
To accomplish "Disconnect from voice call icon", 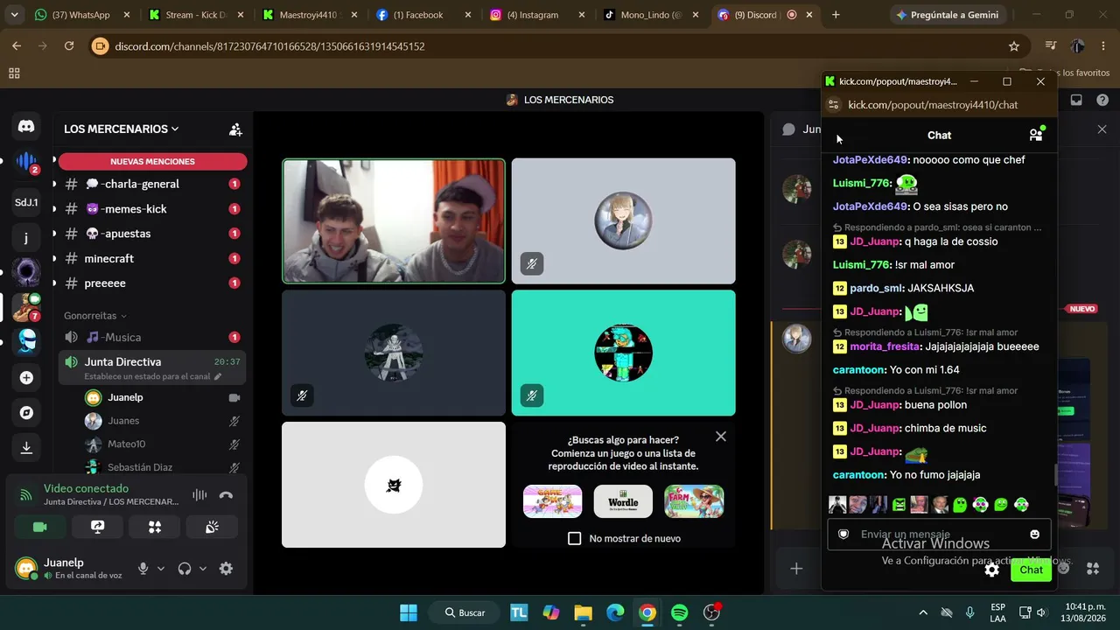I will [226, 495].
